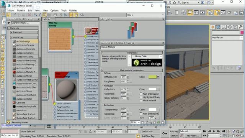Open the Glossy Finish template dropdown
The width and height of the screenshot is (245, 138).
147,56
